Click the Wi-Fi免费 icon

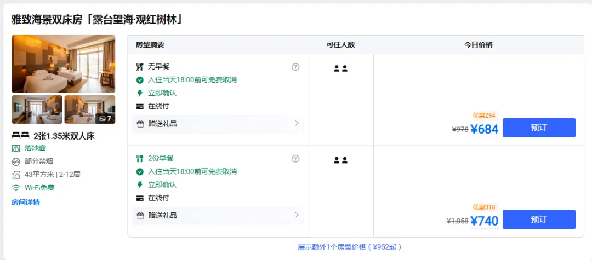click(x=16, y=188)
